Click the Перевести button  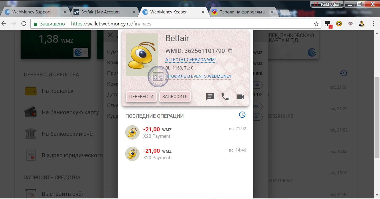click(141, 97)
